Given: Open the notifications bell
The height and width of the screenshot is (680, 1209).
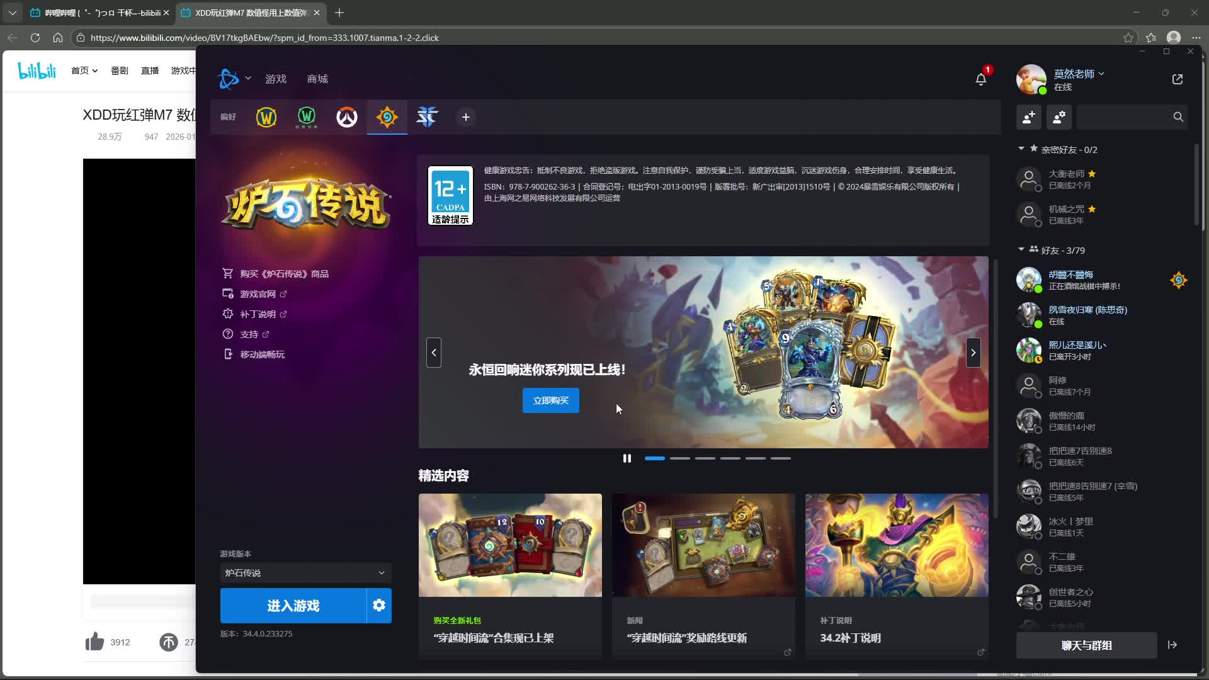Looking at the screenshot, I should tap(980, 79).
